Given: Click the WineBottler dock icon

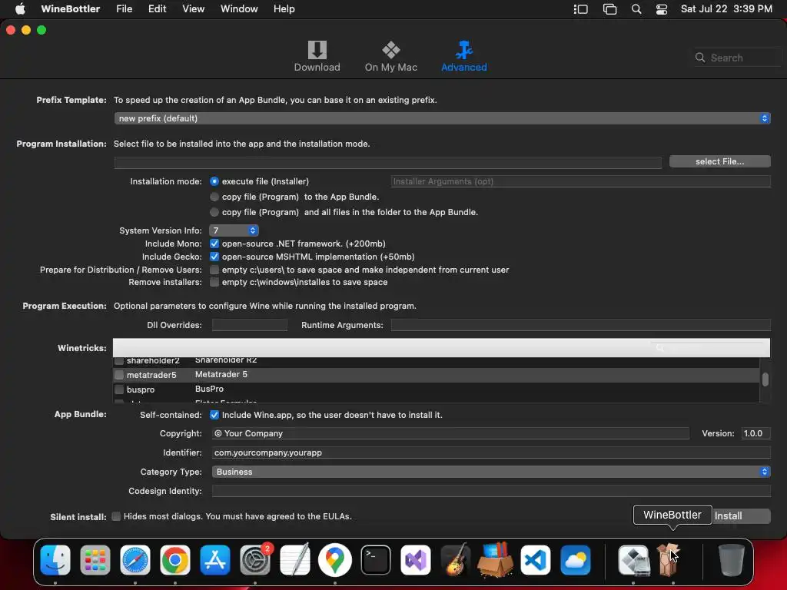Looking at the screenshot, I should (668, 559).
